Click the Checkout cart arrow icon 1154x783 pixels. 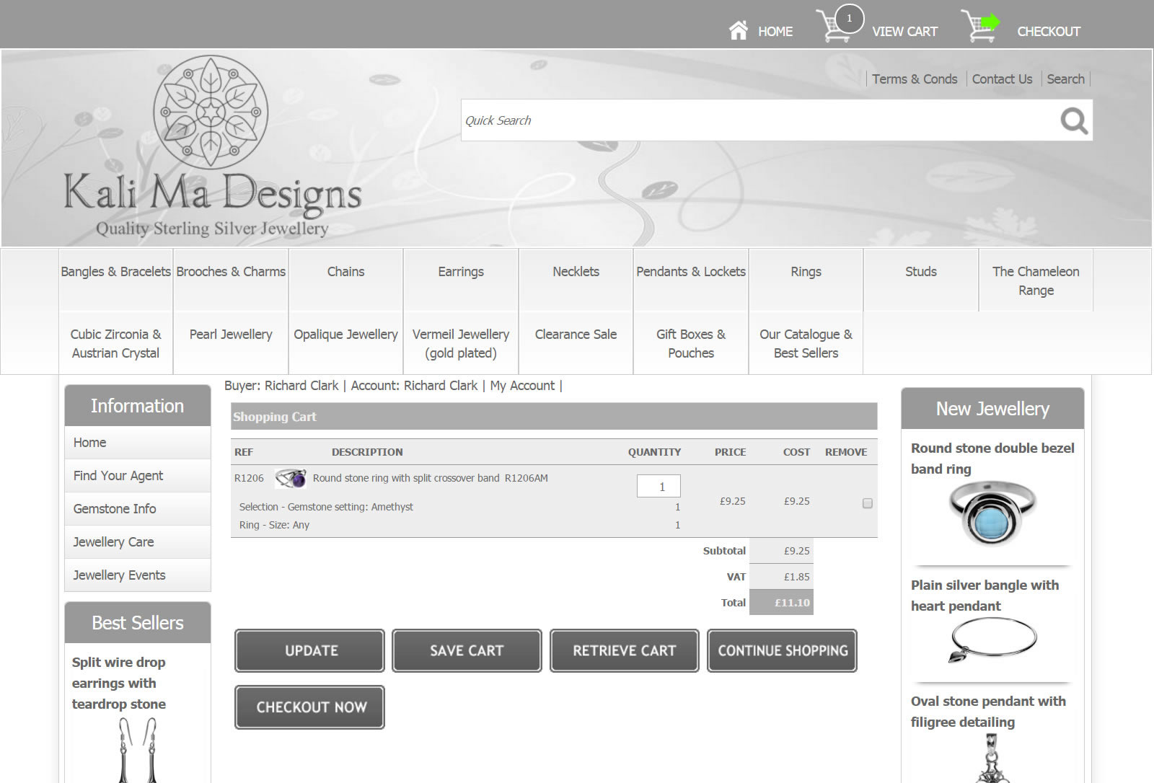click(981, 27)
